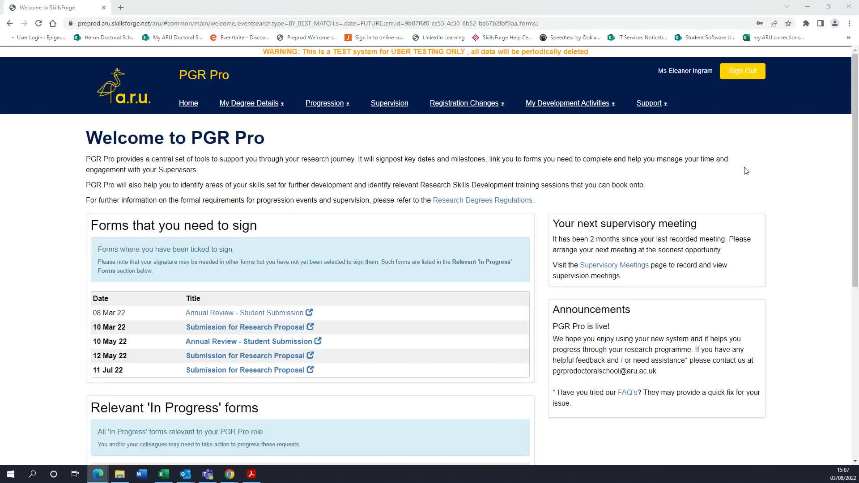
Task: Open LinkedIn Learning bookmark
Action: click(x=438, y=38)
